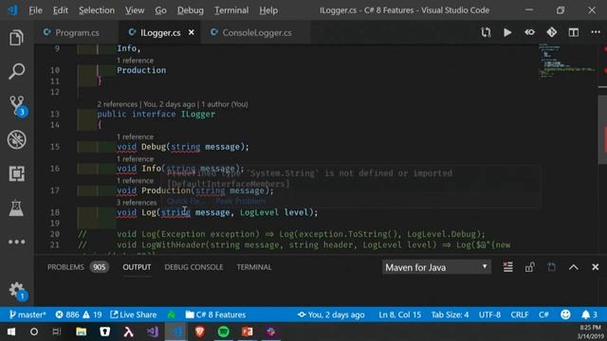Open the Debug menu
Image resolution: width=607 pixels, height=341 pixels.
(x=191, y=10)
